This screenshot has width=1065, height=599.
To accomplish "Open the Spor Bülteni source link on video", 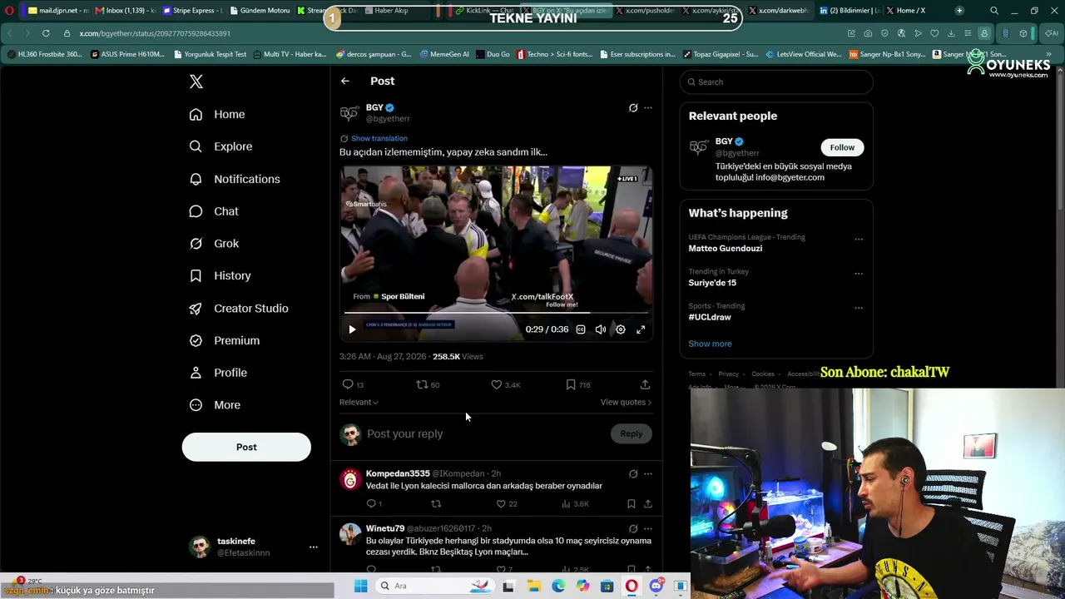I will coord(403,296).
